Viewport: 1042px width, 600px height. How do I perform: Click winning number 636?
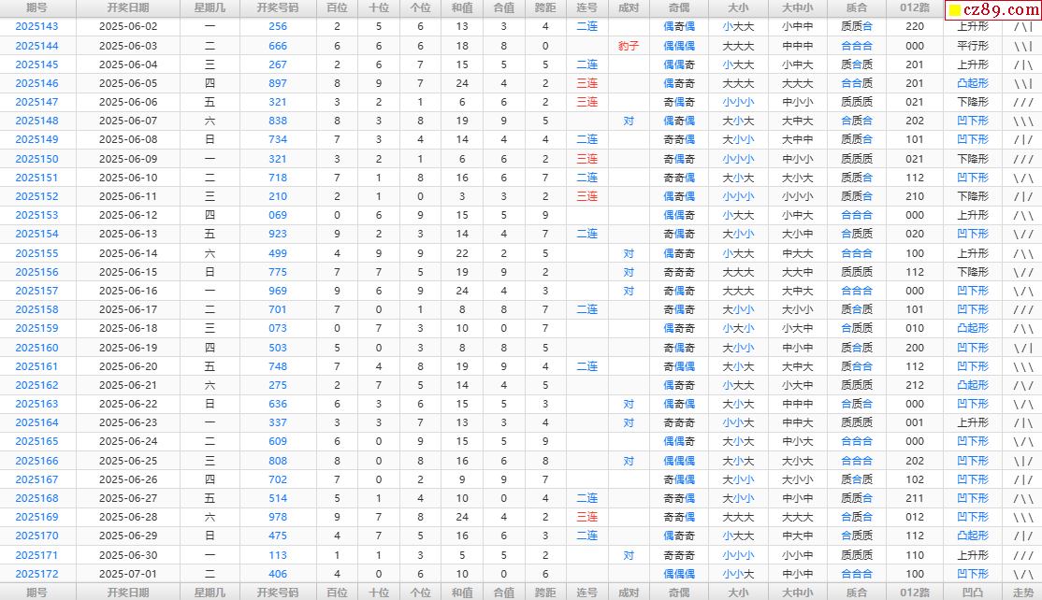point(278,404)
